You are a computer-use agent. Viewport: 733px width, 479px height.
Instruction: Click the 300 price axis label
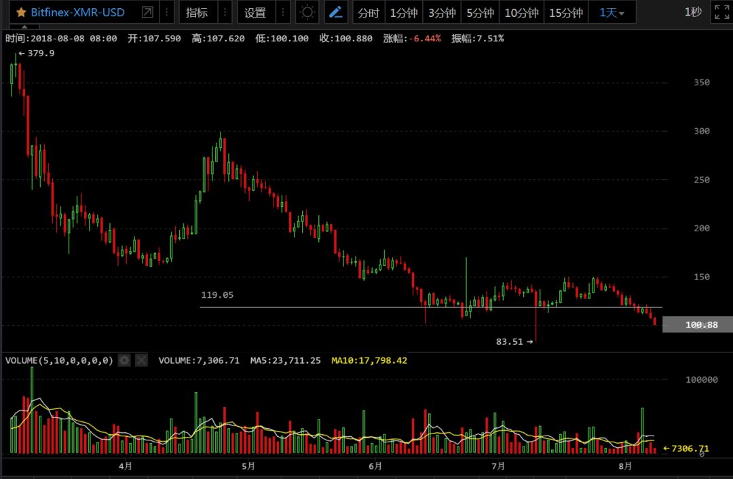(702, 131)
